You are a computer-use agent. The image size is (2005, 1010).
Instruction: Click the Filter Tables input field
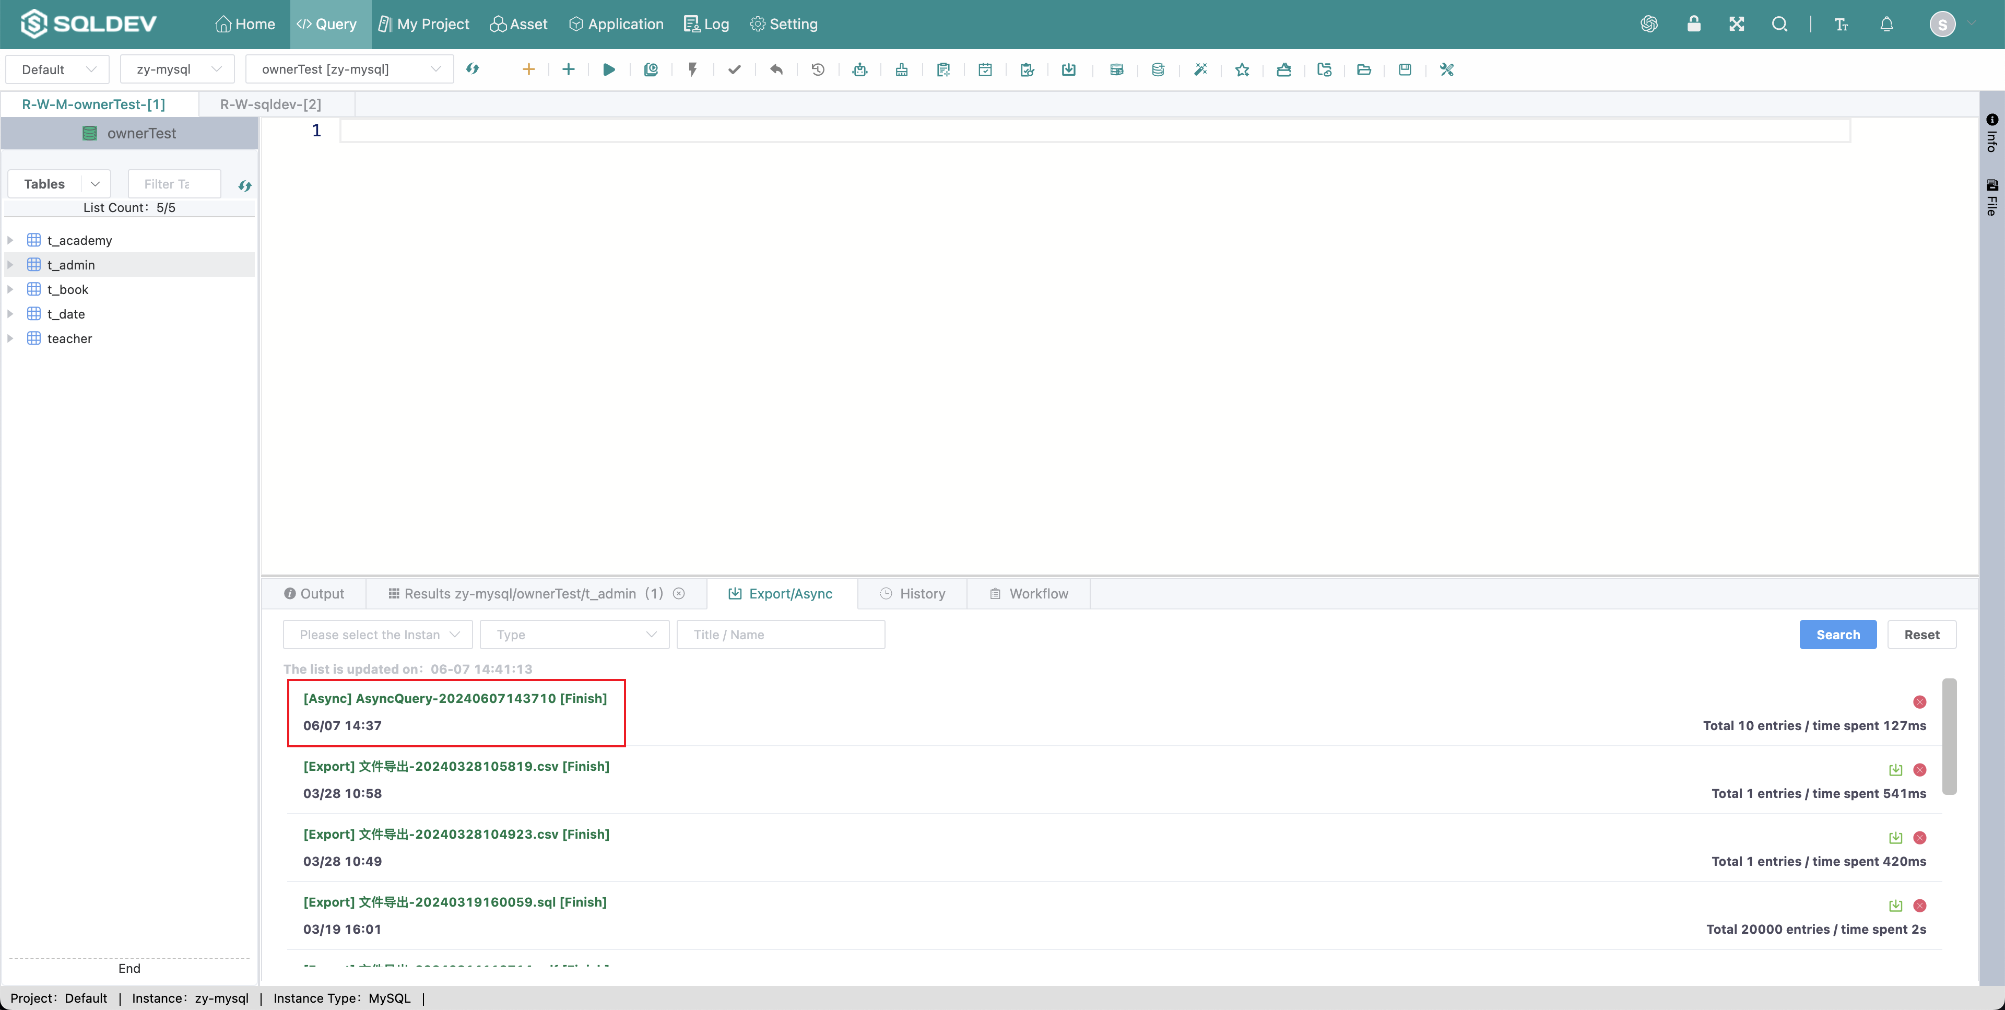pos(174,184)
